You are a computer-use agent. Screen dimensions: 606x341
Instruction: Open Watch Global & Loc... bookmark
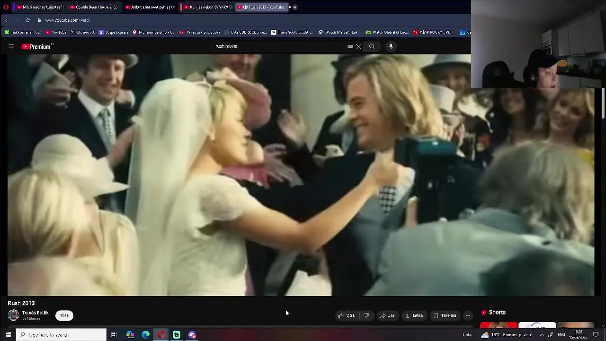387,32
